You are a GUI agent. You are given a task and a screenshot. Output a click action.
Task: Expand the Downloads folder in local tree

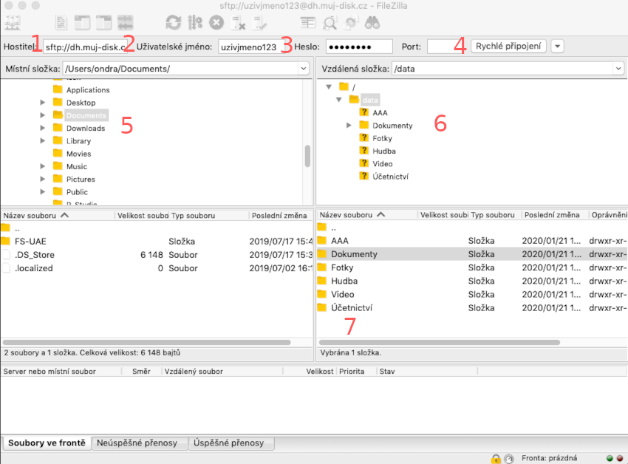coord(43,129)
